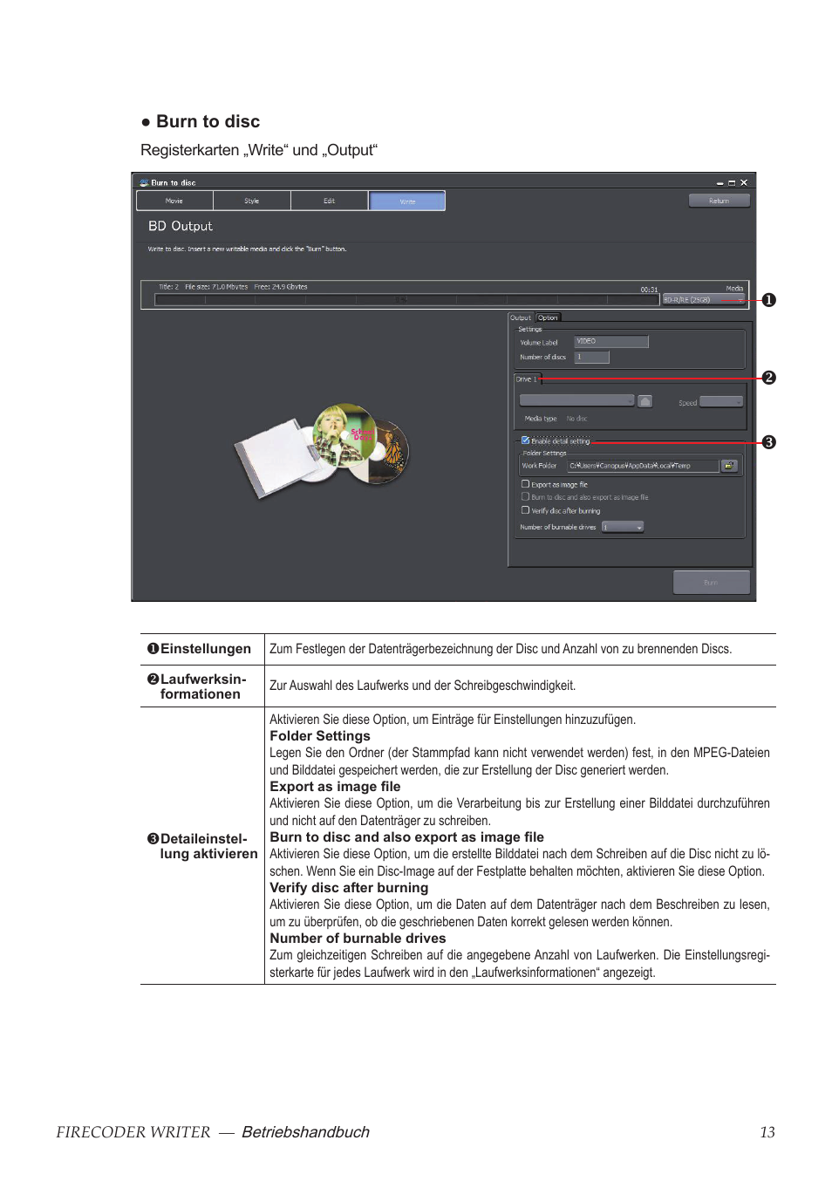This screenshot has height=1181, width=832.
Task: Click 'Detaileinstellung aktivieren' table cell
Action: click(x=202, y=846)
